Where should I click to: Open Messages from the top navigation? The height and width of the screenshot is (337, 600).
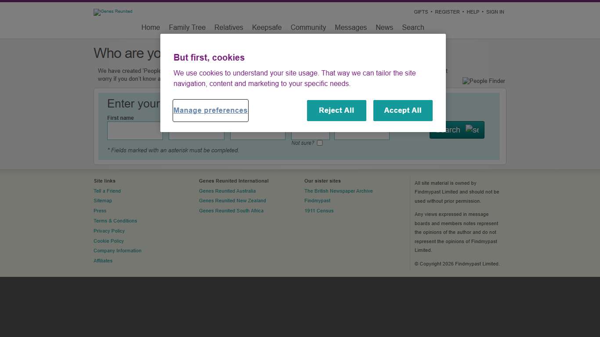pos(351,27)
